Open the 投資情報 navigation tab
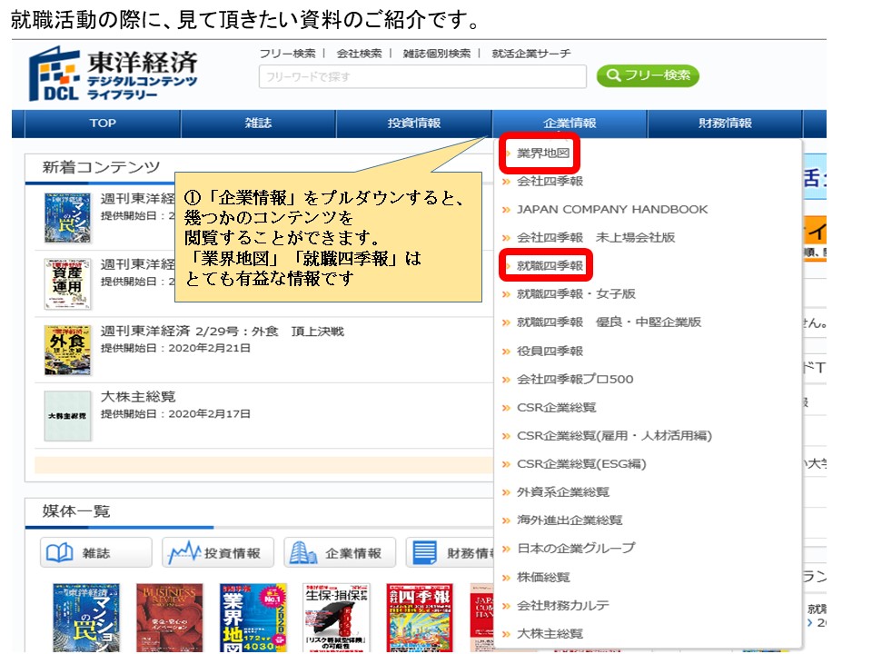The image size is (872, 654). tap(414, 123)
